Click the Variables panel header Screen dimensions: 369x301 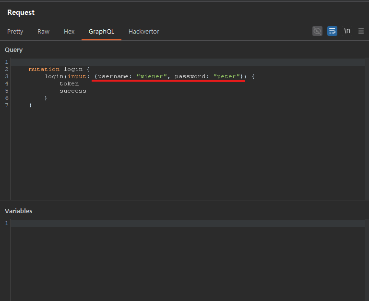tap(19, 211)
